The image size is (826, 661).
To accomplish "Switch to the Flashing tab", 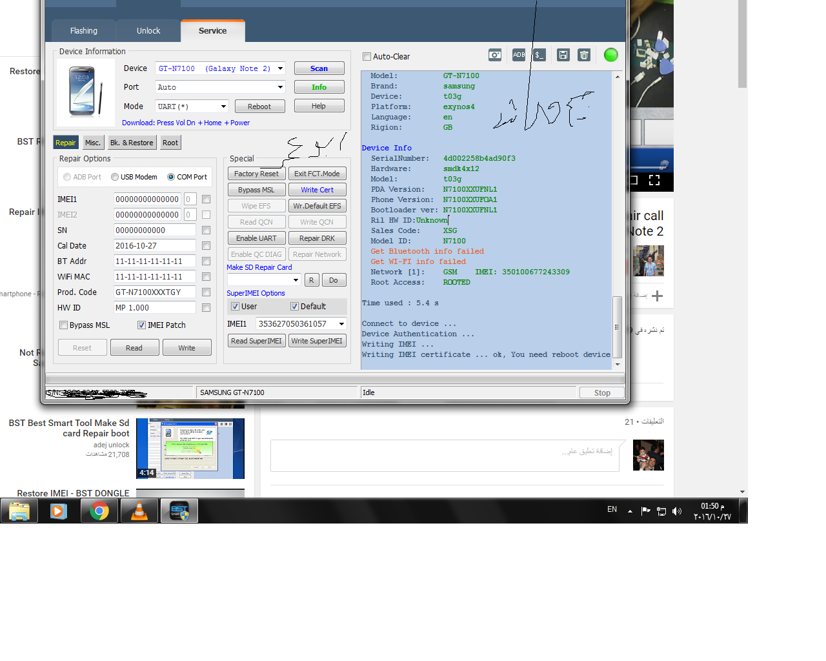I will coord(84,31).
